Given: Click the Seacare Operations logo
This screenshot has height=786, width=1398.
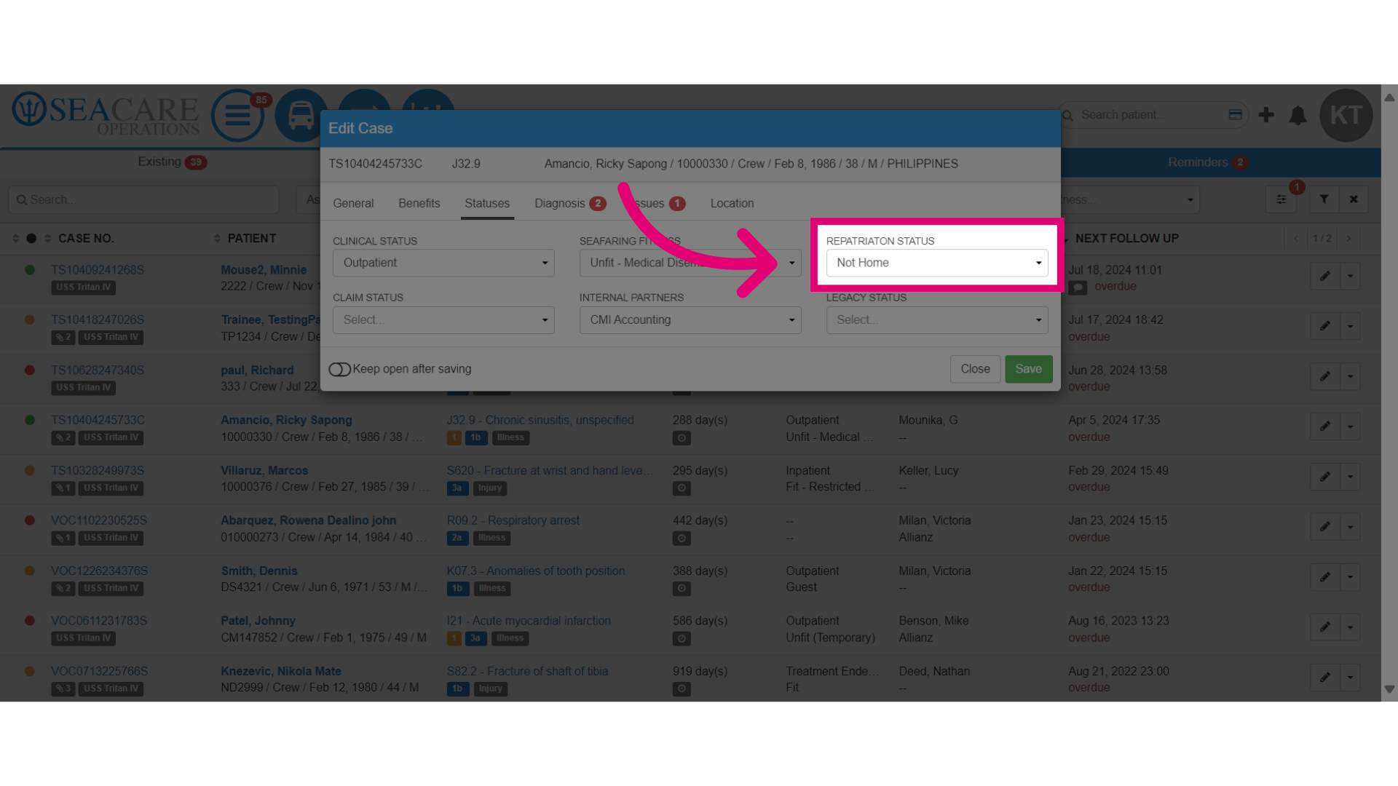Looking at the screenshot, I should point(106,114).
